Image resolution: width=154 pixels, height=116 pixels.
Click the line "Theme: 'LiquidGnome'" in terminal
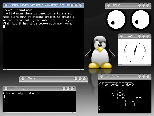click(x=18, y=10)
